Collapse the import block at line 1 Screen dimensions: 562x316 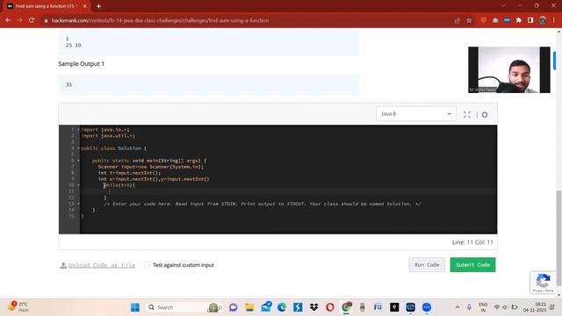(78, 130)
